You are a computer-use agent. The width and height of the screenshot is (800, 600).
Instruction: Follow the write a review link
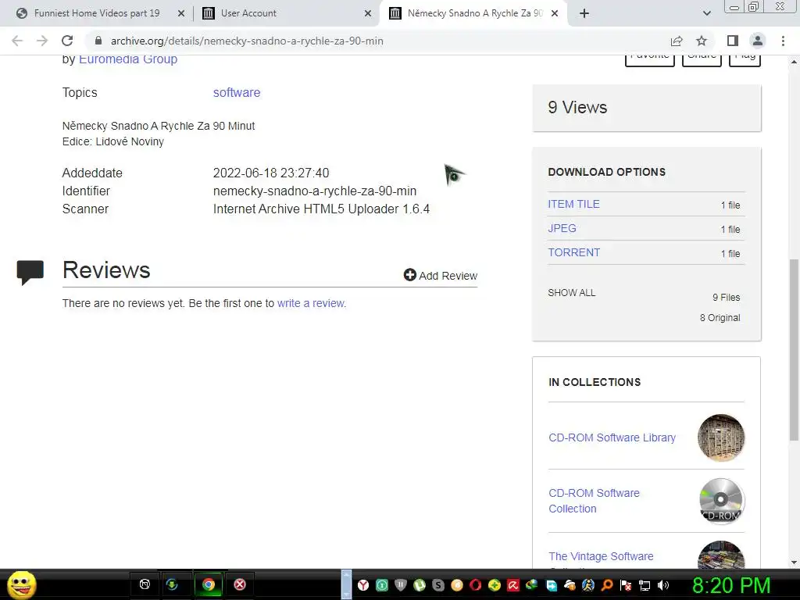pyautogui.click(x=311, y=303)
